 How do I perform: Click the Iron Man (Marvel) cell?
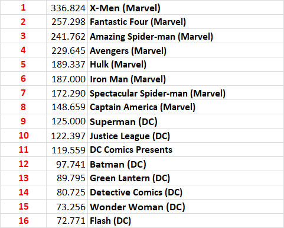[x=185, y=79]
